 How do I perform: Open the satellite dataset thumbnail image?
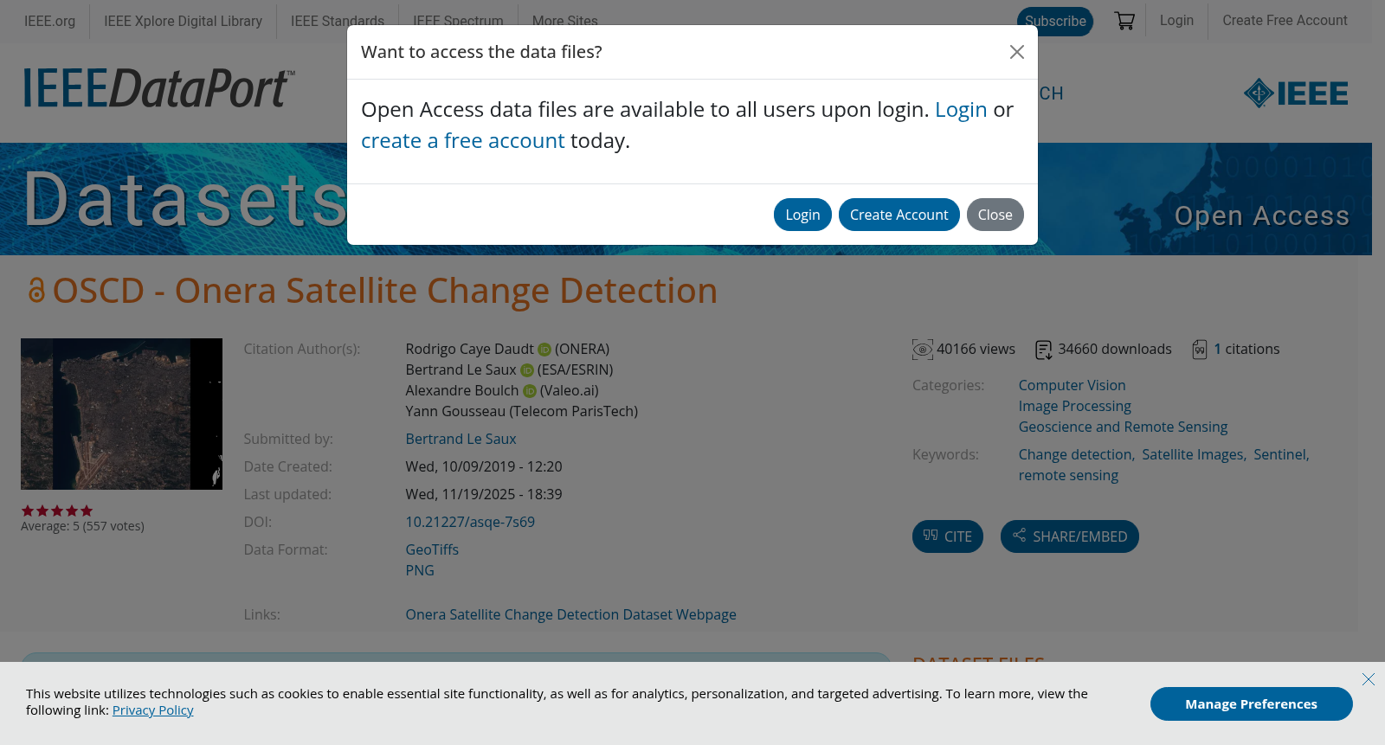coord(121,414)
